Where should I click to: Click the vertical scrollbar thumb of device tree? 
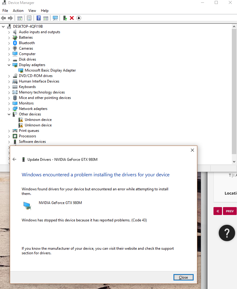234,91
